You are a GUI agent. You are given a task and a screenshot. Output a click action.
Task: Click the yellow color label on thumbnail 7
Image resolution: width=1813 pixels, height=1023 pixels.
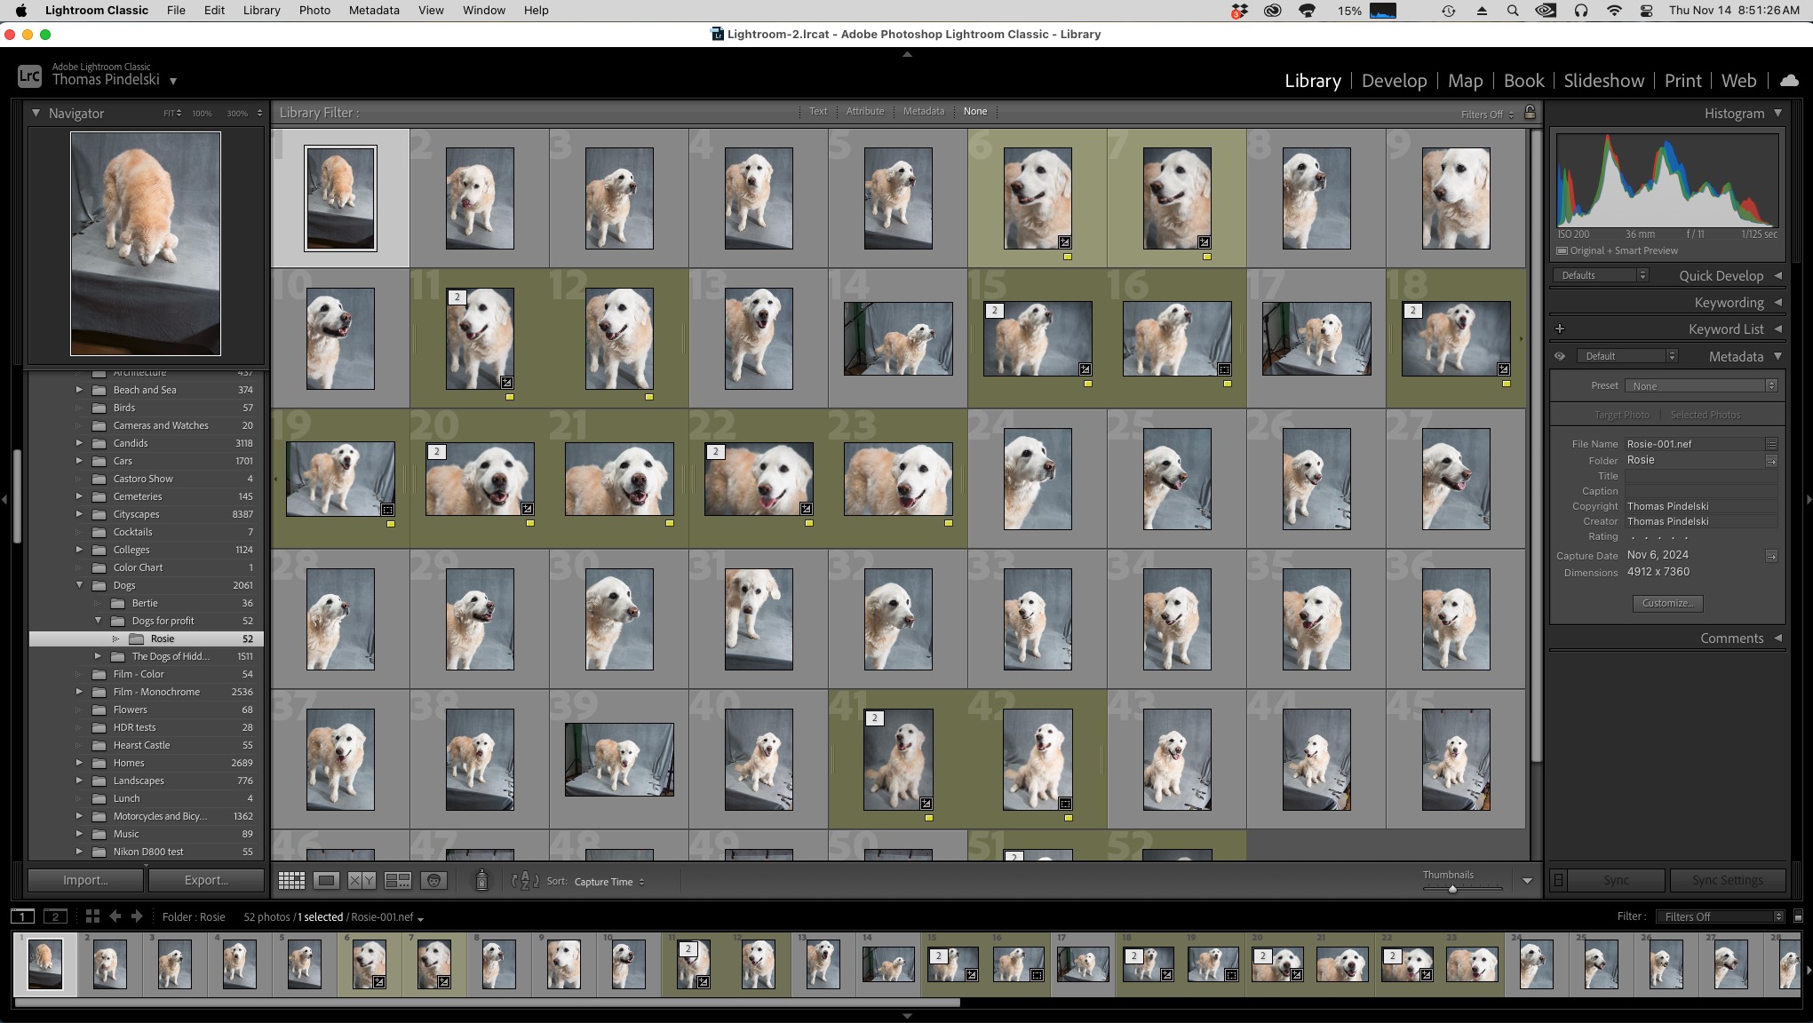1207,257
